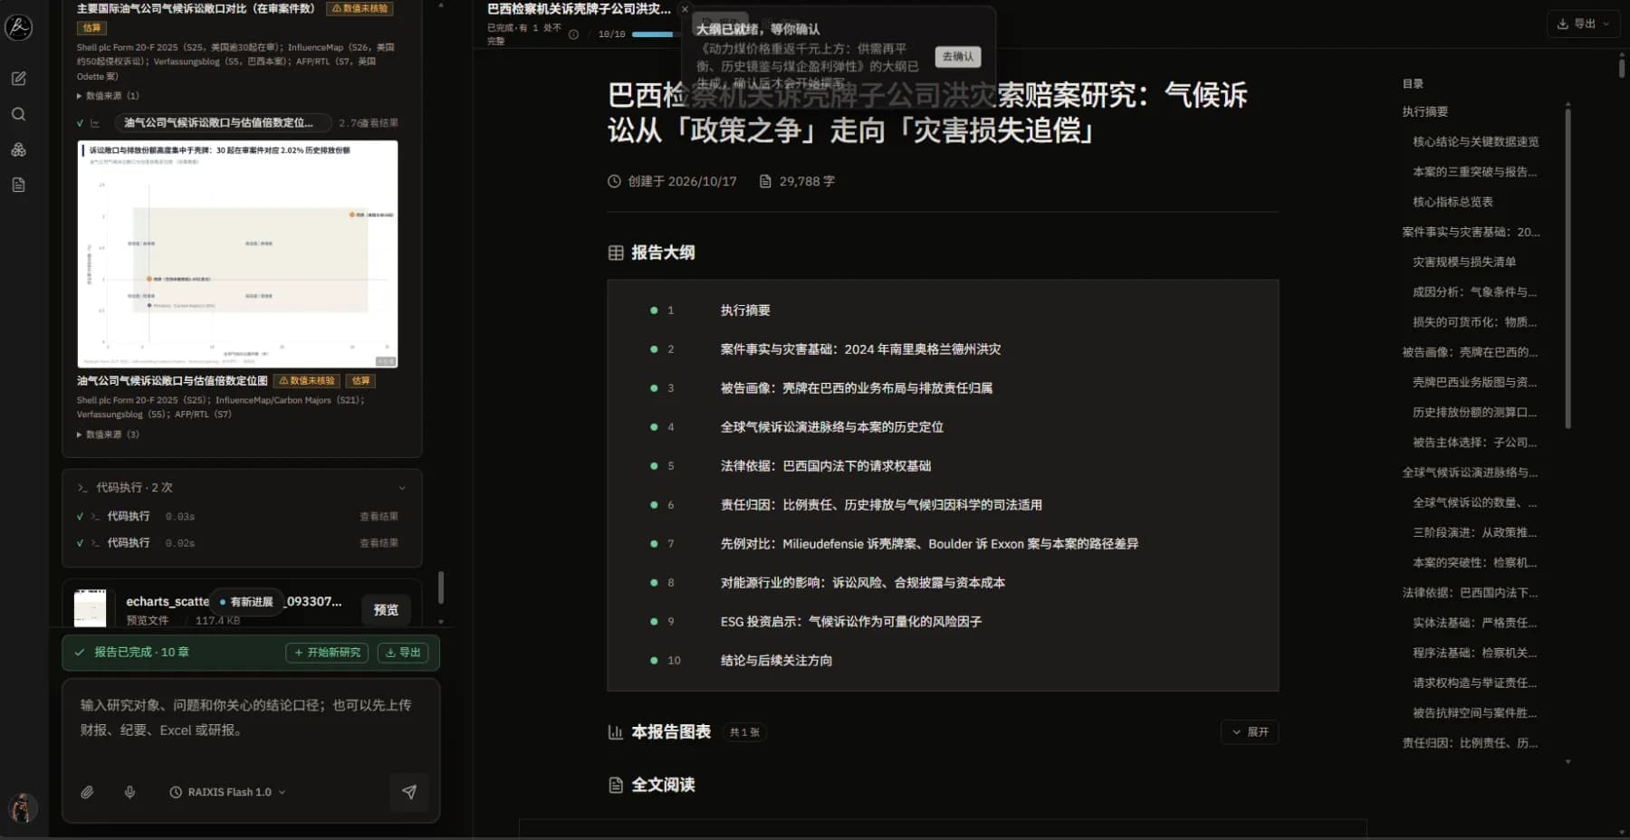Collapse the 代码执行 · 2 次 section

pyautogui.click(x=402, y=488)
